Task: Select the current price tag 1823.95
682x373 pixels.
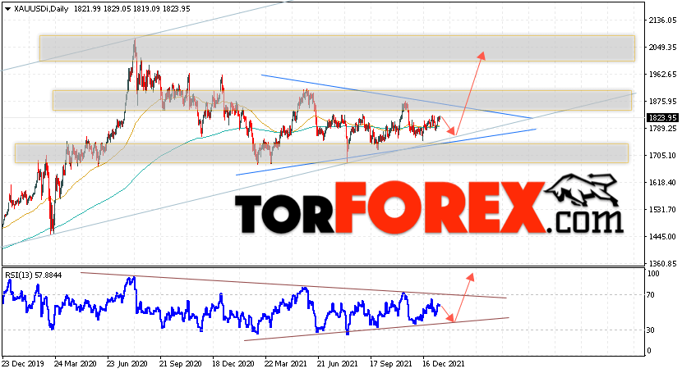Action: pos(663,117)
